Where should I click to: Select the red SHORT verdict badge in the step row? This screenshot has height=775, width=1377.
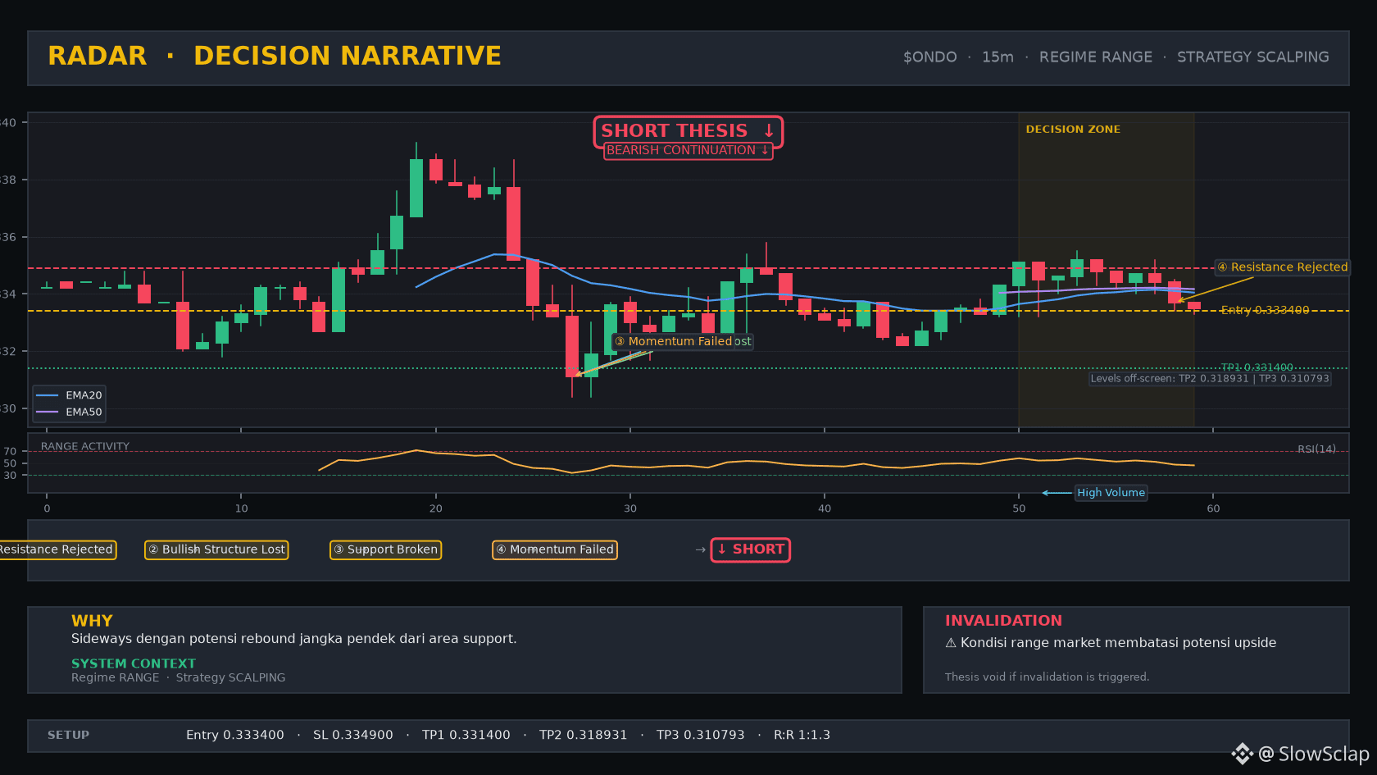click(x=750, y=549)
